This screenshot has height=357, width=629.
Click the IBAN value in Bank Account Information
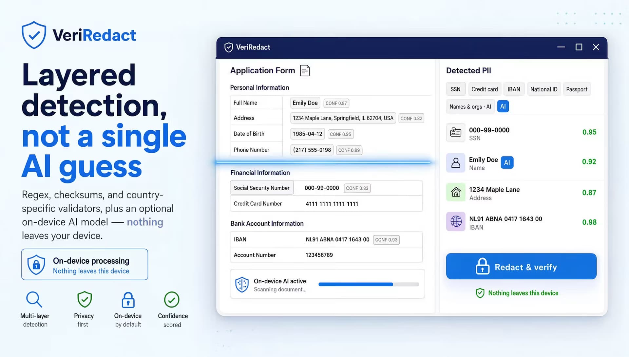tap(337, 239)
